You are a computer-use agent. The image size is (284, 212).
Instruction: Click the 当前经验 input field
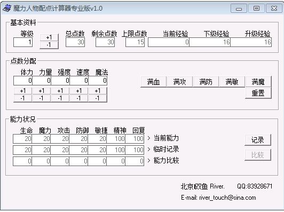tap(169, 42)
